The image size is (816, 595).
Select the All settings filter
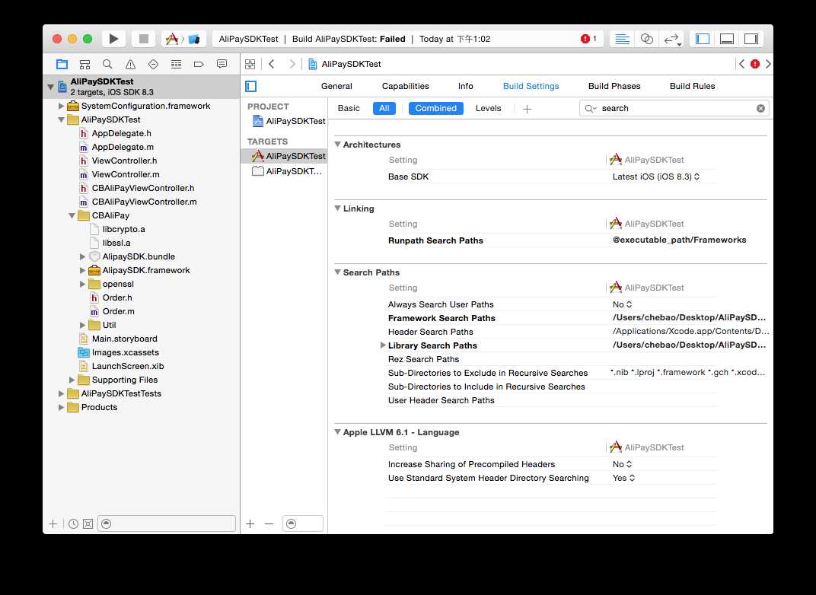(384, 108)
